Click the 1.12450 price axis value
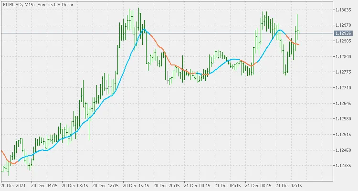The image size is (358, 191). coord(344,150)
